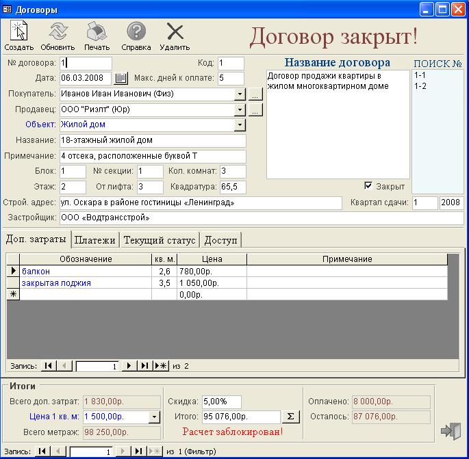Viewport: 469px width, 459px height.
Task: Click the № договора input field
Action: 86,64
